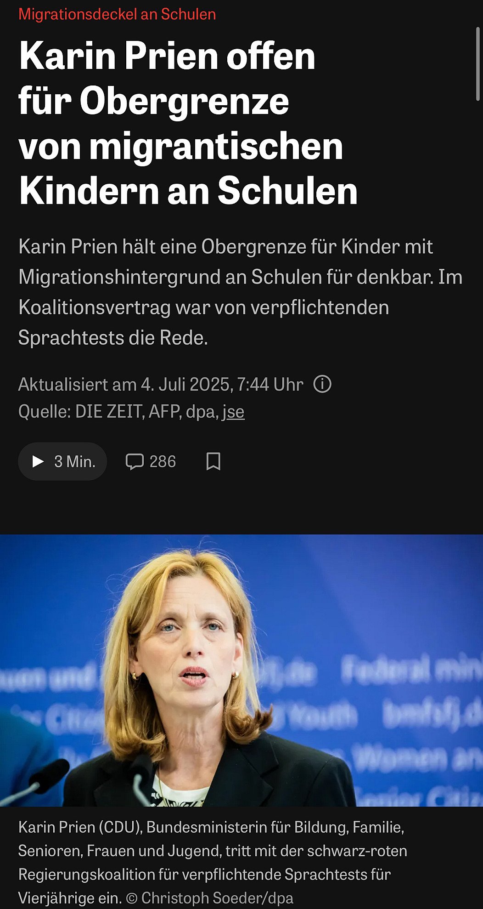
Task: Open the Migrationsdeckel an Schulen topic link
Action: click(117, 14)
